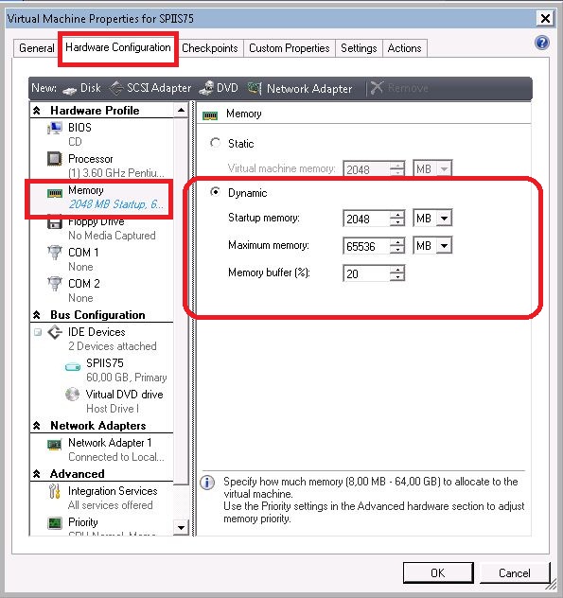Image resolution: width=563 pixels, height=598 pixels.
Task: Increase Startup memory with up spinner
Action: pyautogui.click(x=397, y=215)
